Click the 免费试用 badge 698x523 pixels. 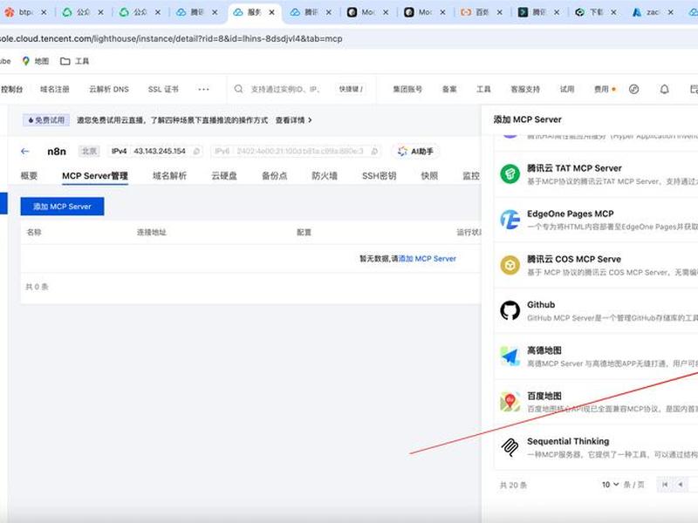[x=46, y=120]
